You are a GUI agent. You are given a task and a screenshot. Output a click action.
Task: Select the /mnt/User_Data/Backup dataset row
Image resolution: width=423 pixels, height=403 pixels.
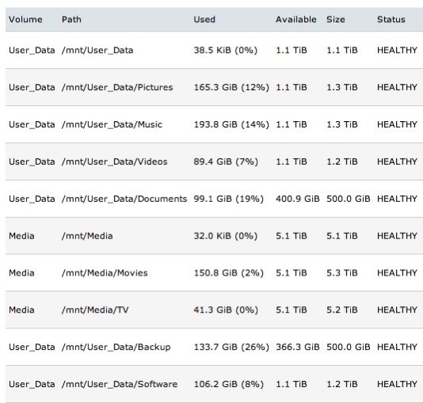tap(214, 347)
